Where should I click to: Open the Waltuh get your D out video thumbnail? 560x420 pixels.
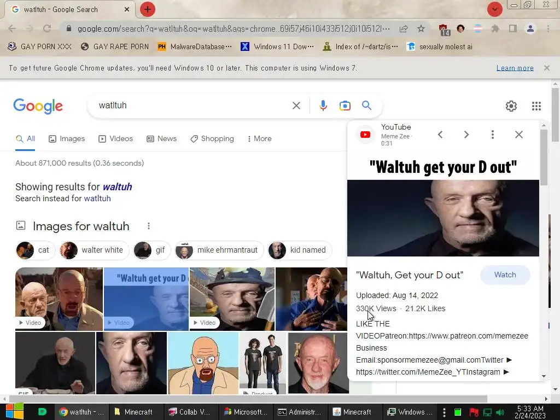click(146, 299)
